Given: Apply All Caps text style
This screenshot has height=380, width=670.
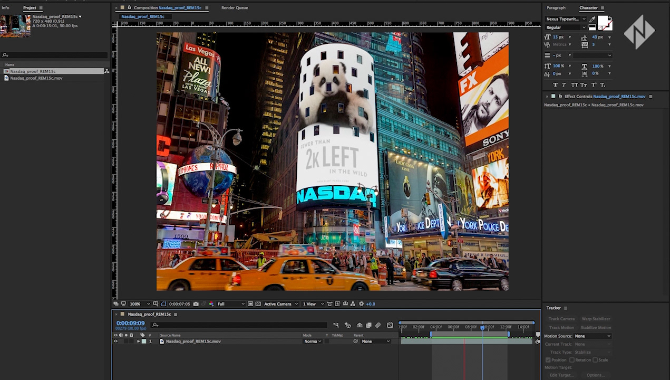Looking at the screenshot, I should 574,85.
